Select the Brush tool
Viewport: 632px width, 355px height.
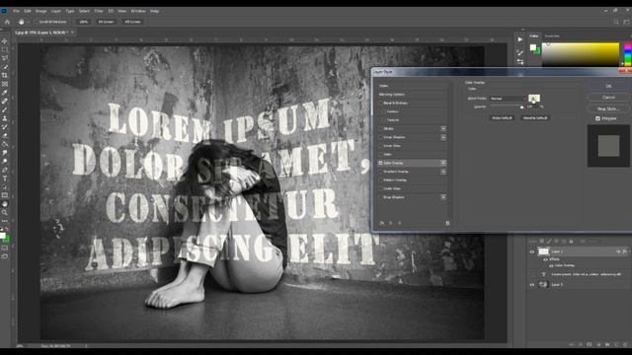[5, 109]
